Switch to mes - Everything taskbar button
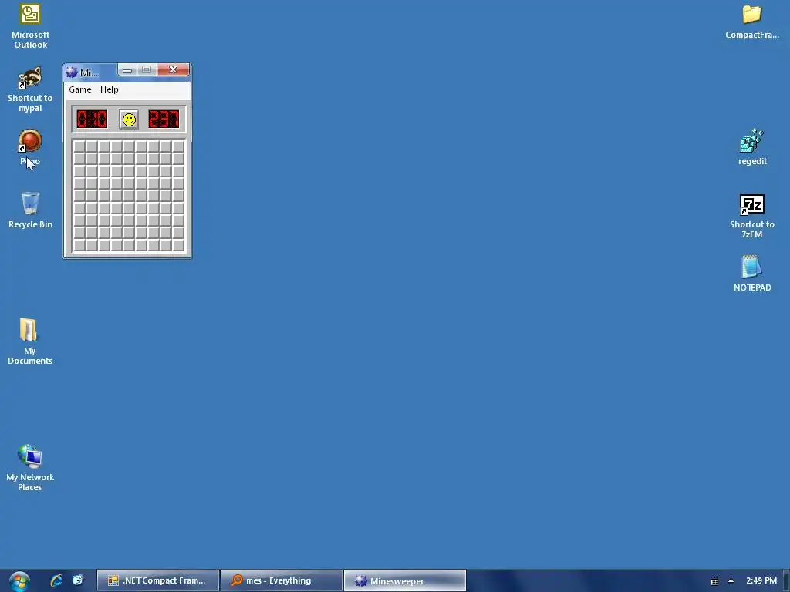Viewport: 790px width, 592px height. pyautogui.click(x=281, y=580)
